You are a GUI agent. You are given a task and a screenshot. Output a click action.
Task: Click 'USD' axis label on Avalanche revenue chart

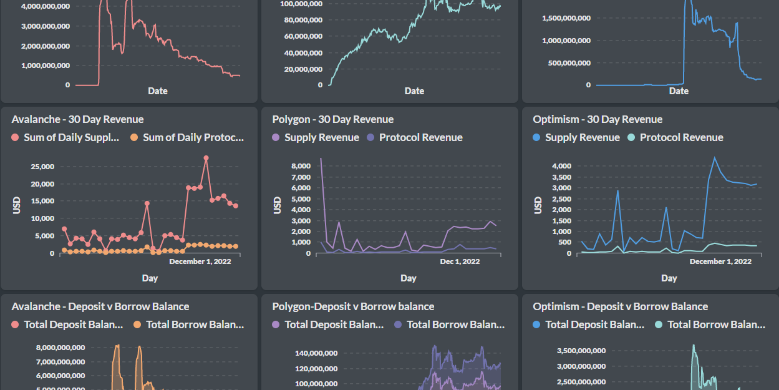pos(17,206)
